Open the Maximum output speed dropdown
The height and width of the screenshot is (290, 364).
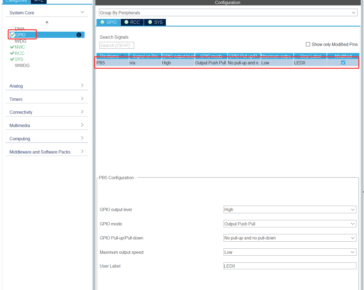(x=290, y=252)
